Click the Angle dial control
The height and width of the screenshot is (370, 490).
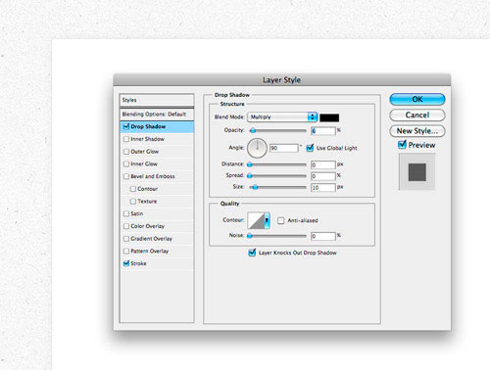[x=257, y=148]
